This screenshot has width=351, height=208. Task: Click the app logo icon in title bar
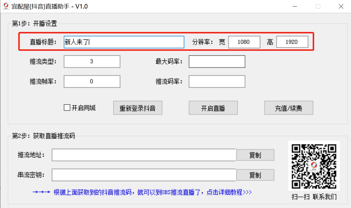tap(6, 6)
